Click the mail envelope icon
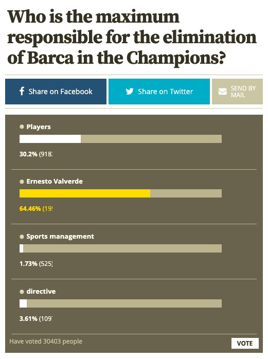The image size is (268, 359). click(222, 92)
